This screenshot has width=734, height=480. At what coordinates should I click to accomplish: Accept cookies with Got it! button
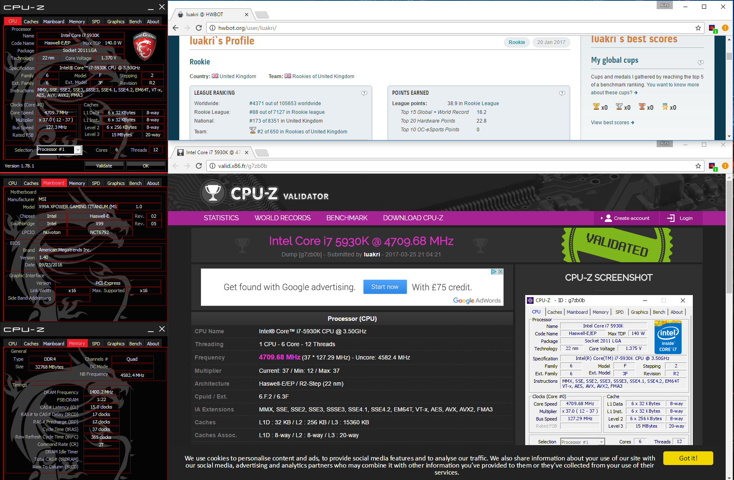click(x=688, y=458)
